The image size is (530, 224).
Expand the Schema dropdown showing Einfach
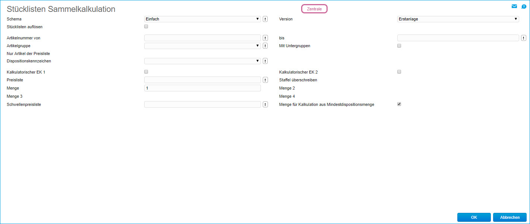coord(202,19)
